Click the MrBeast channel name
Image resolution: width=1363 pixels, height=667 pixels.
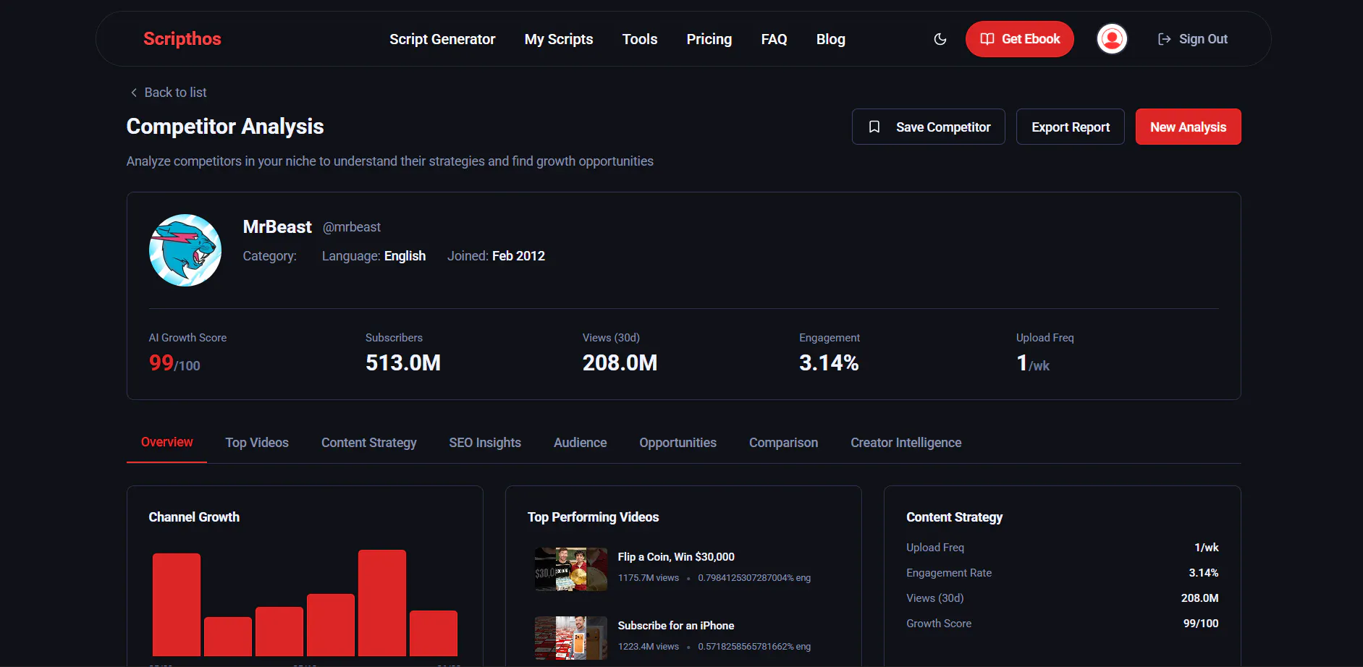(x=277, y=227)
